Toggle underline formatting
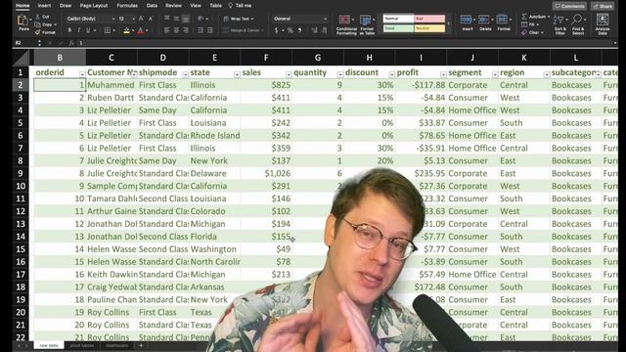Image resolution: width=626 pixels, height=352 pixels. [x=88, y=30]
